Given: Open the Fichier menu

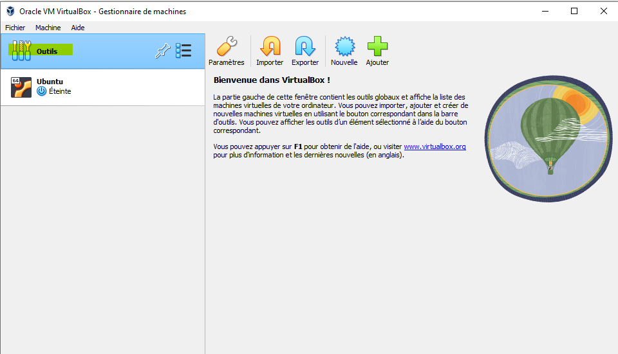Looking at the screenshot, I should click(15, 28).
